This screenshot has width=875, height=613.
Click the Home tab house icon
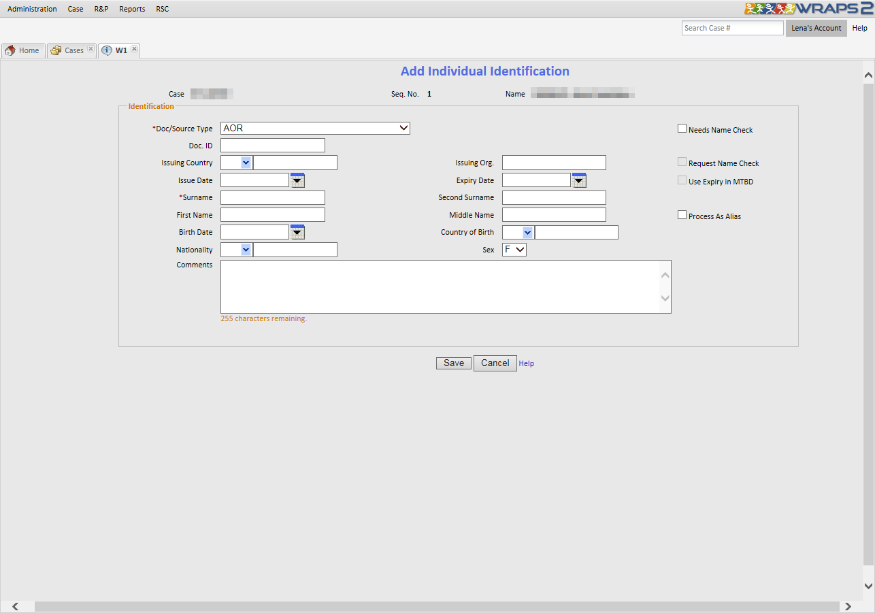pyautogui.click(x=10, y=50)
